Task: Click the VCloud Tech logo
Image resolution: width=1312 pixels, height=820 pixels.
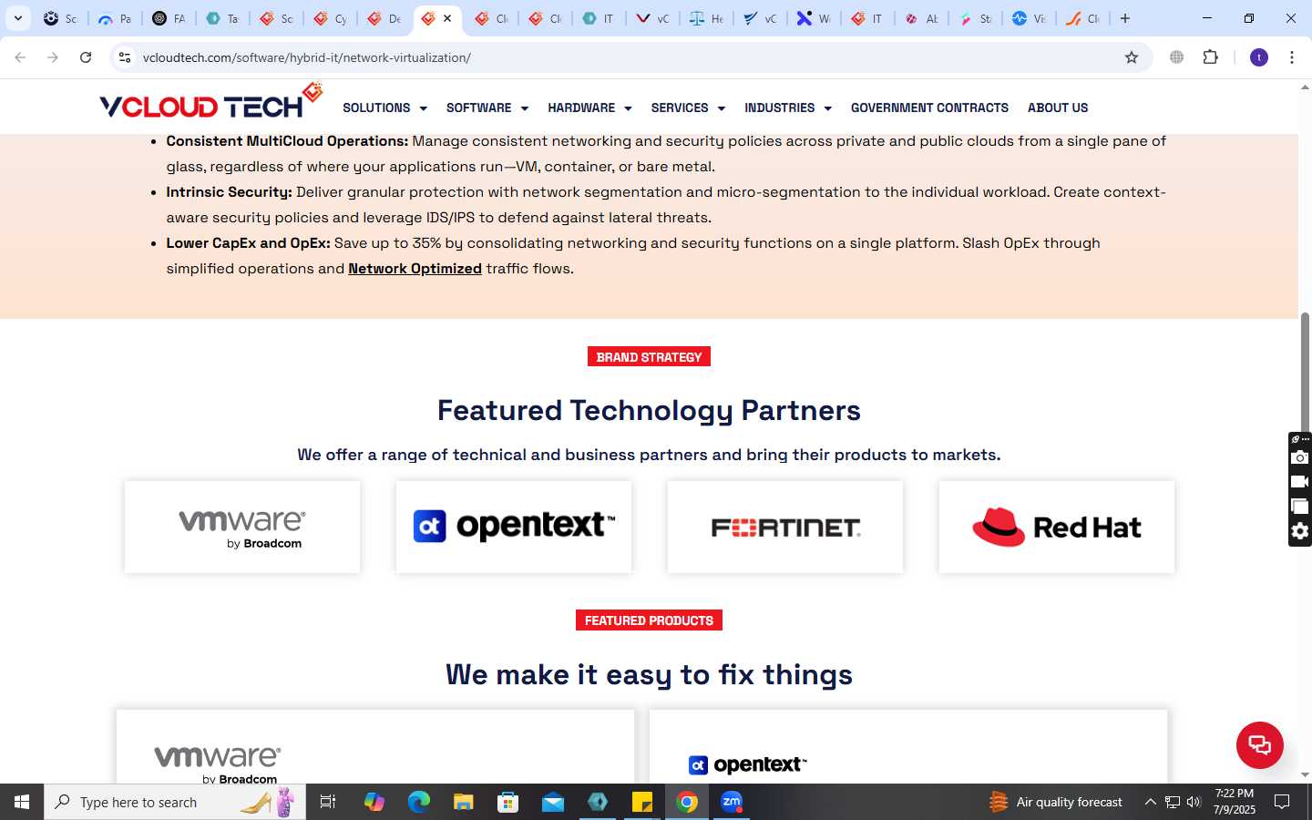Action: pyautogui.click(x=211, y=102)
